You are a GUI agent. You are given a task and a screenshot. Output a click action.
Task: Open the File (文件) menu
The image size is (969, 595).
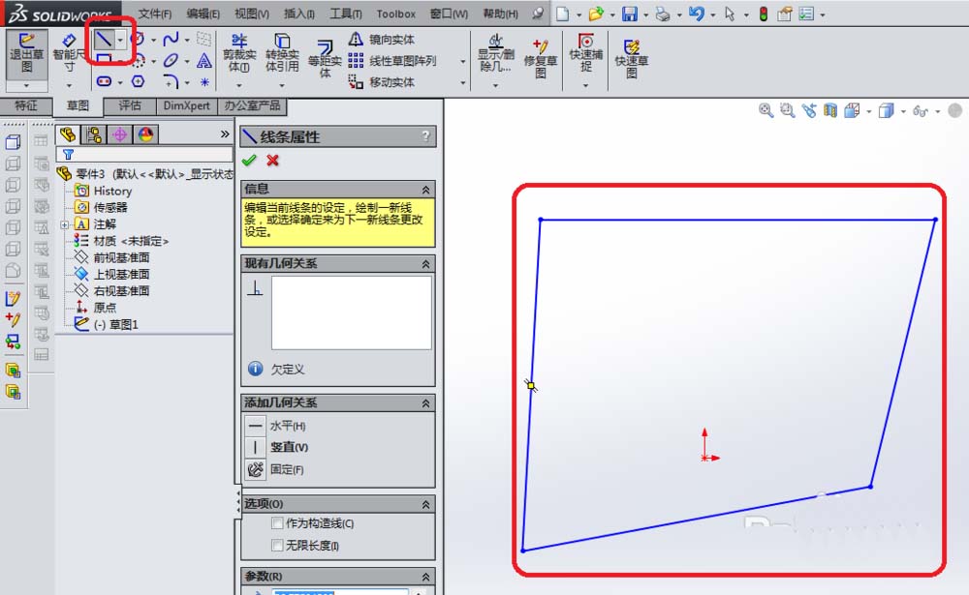pos(154,14)
